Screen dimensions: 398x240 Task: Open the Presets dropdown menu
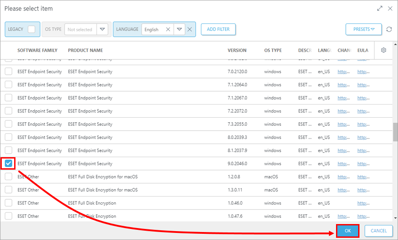coord(363,29)
